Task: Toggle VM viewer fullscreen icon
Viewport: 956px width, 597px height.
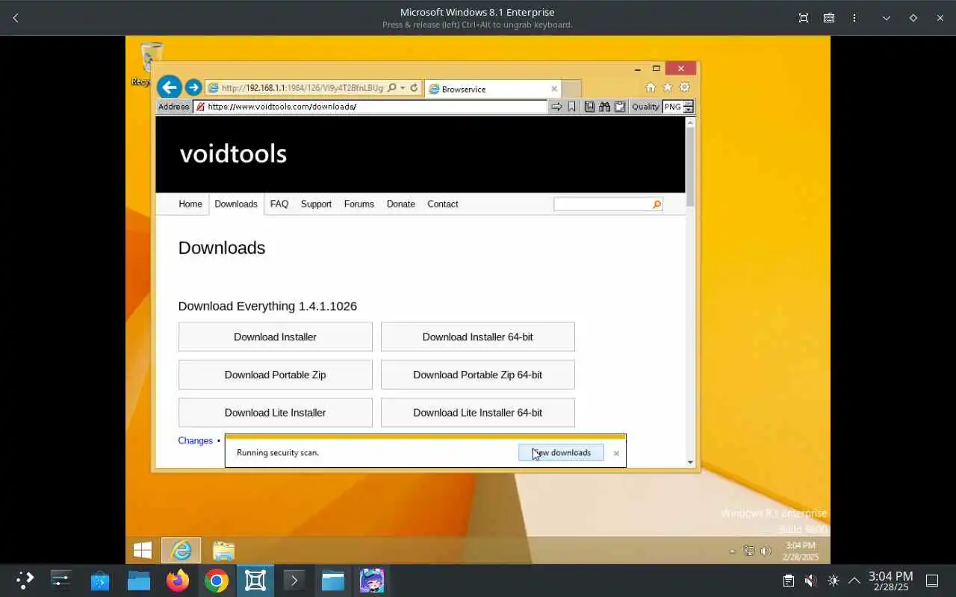Action: pyautogui.click(x=804, y=18)
